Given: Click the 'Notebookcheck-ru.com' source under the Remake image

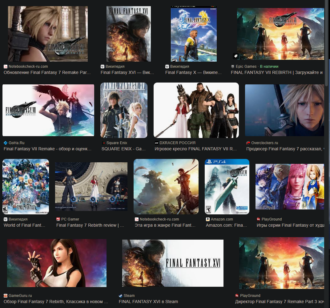Looking at the screenshot, I should tap(28, 67).
